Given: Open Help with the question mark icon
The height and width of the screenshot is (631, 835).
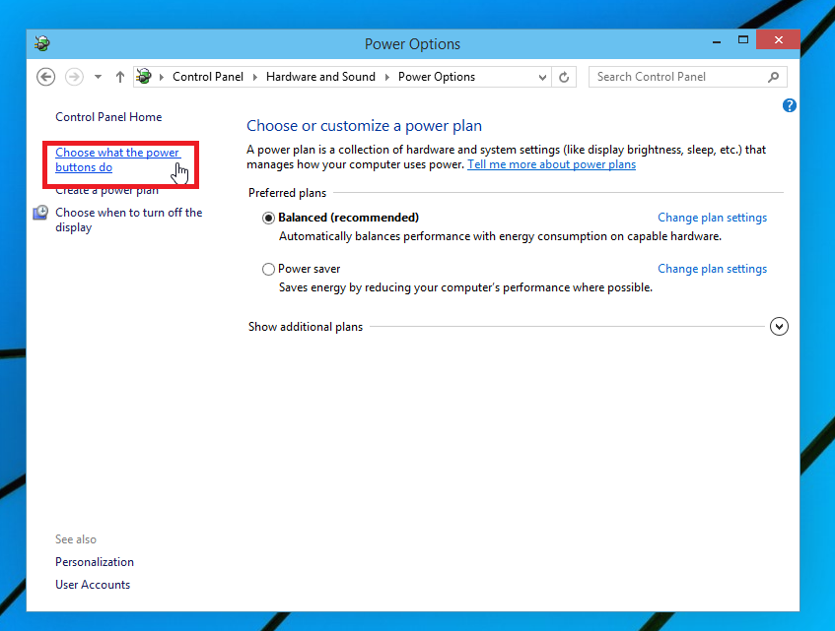Looking at the screenshot, I should click(790, 105).
